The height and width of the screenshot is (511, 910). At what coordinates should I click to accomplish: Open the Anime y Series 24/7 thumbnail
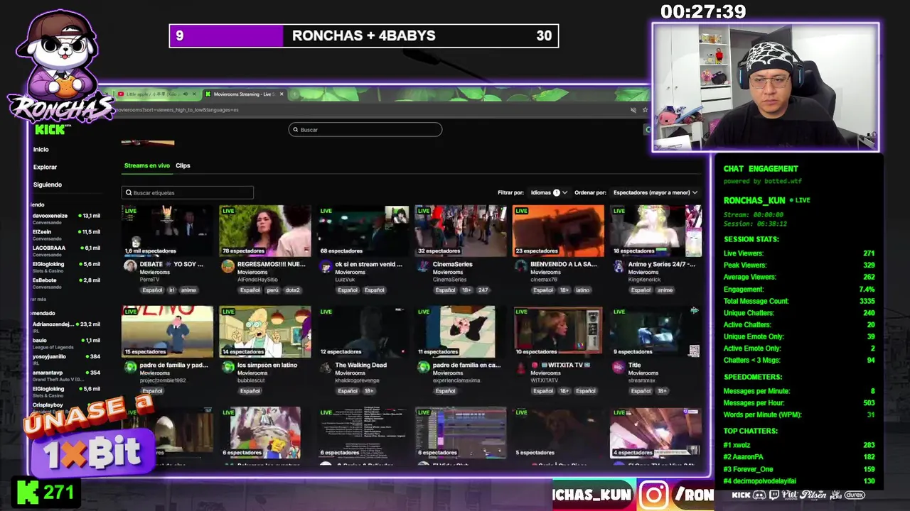pyautogui.click(x=655, y=231)
